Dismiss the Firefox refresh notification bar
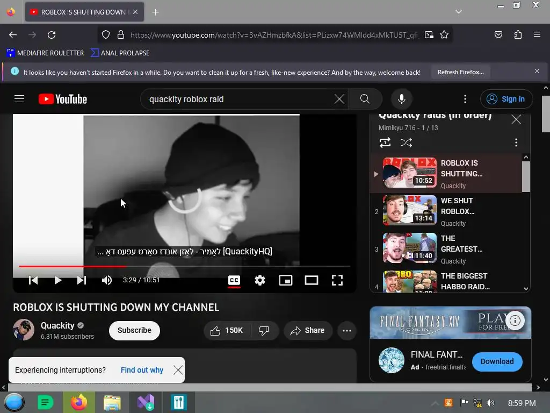Screen dimensions: 550x413 pos(537,72)
